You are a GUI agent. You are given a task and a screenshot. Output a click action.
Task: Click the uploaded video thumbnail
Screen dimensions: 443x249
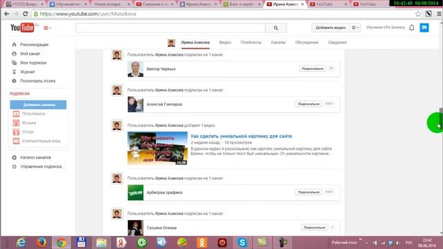point(157,148)
